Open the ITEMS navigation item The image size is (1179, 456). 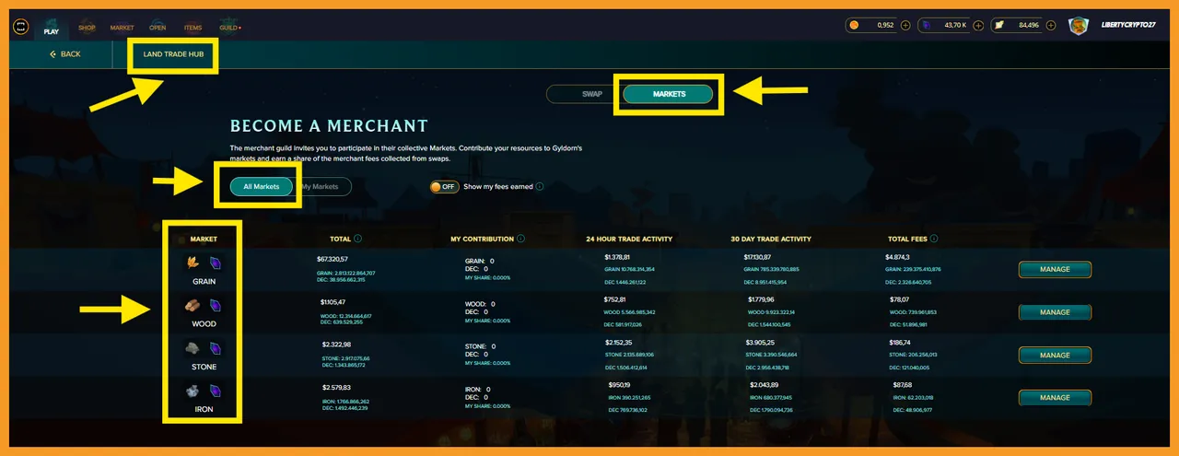[x=193, y=28]
